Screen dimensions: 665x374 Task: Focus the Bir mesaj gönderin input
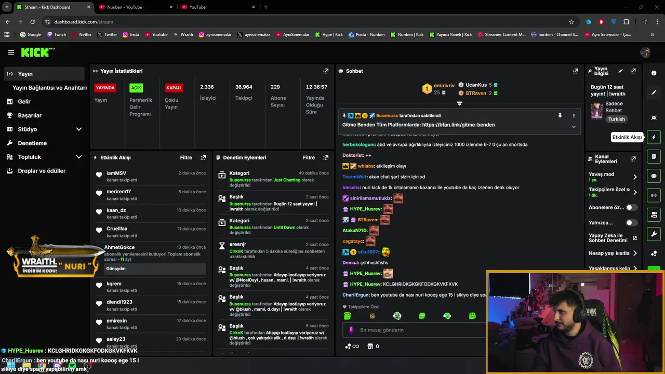pos(416,330)
